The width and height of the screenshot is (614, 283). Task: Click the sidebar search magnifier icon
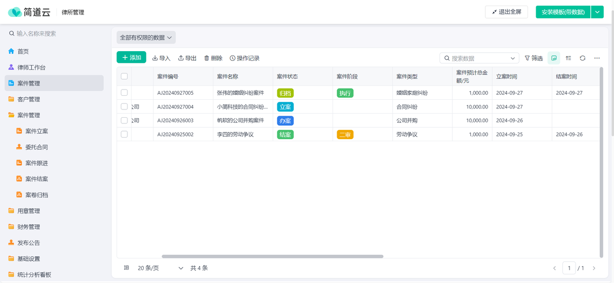[x=12, y=33]
